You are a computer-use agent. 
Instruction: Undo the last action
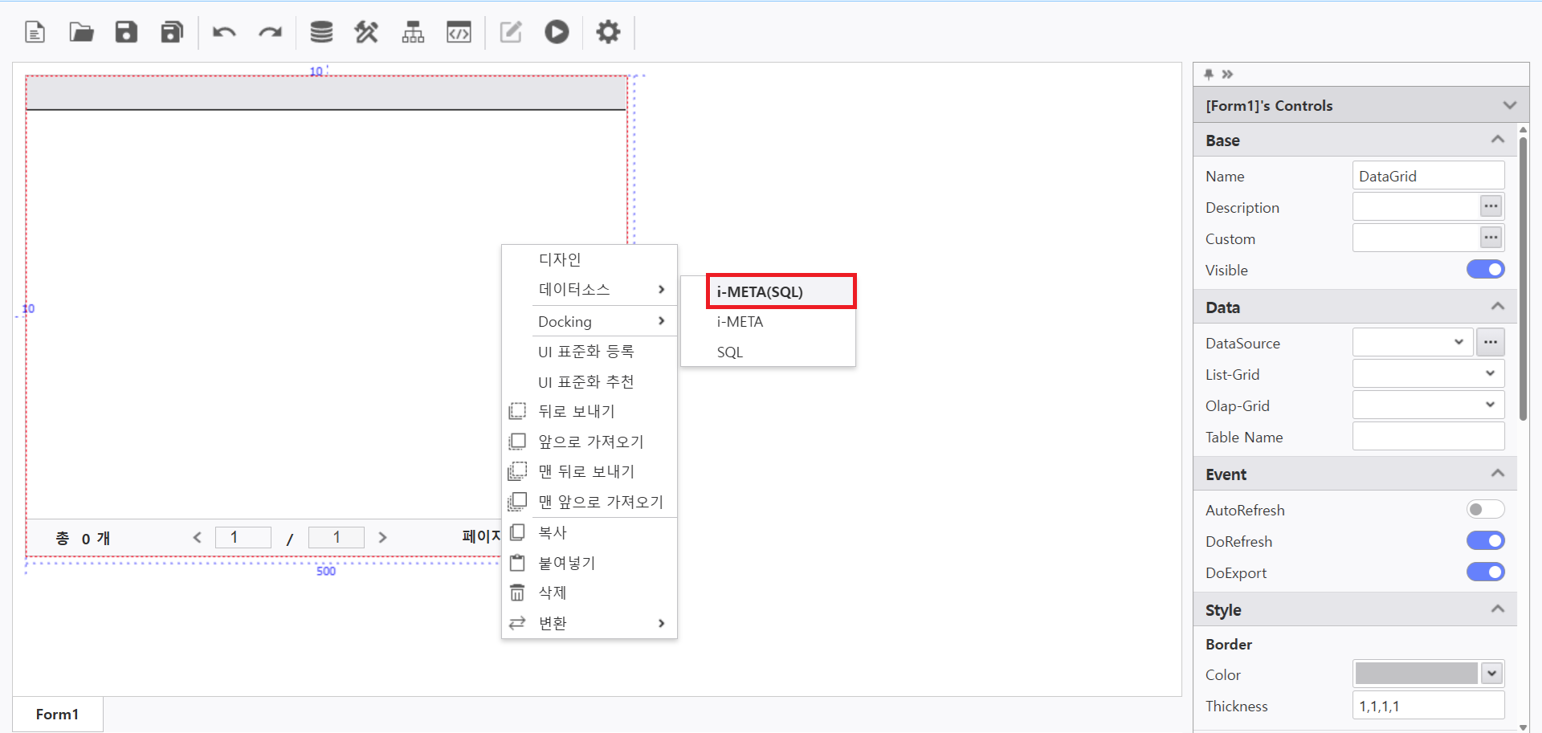[x=224, y=32]
